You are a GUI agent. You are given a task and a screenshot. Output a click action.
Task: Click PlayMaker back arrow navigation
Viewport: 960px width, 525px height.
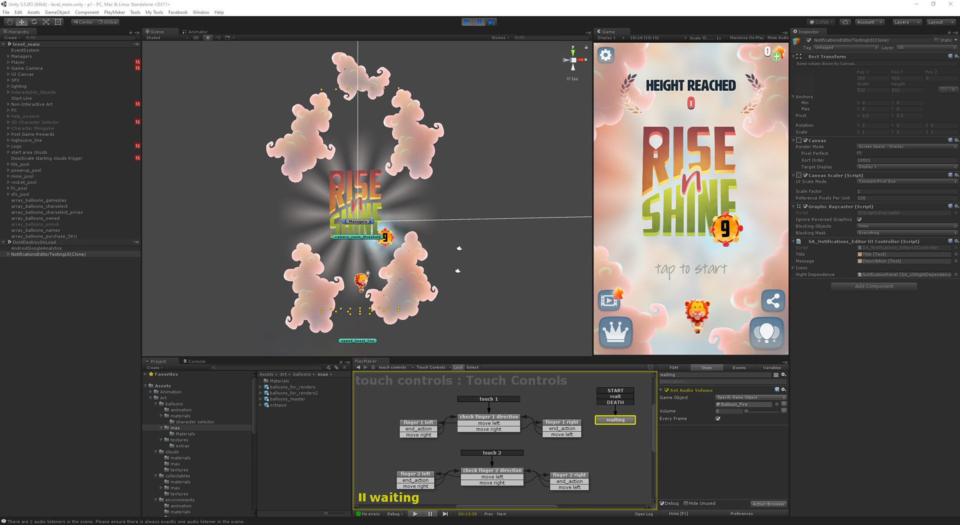[358, 367]
